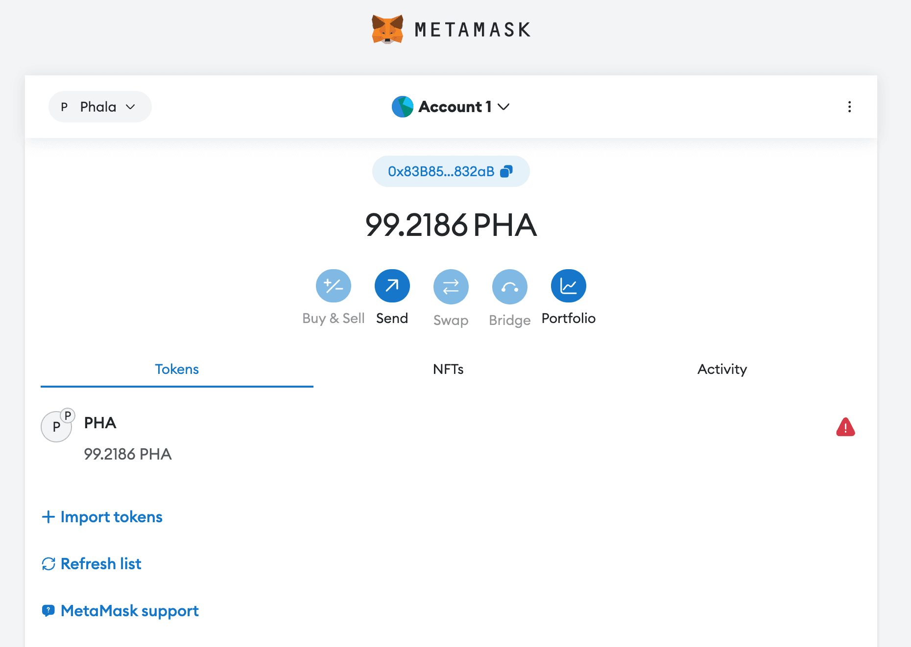911x647 pixels.
Task: Switch to the Activity tab
Action: pyautogui.click(x=722, y=369)
